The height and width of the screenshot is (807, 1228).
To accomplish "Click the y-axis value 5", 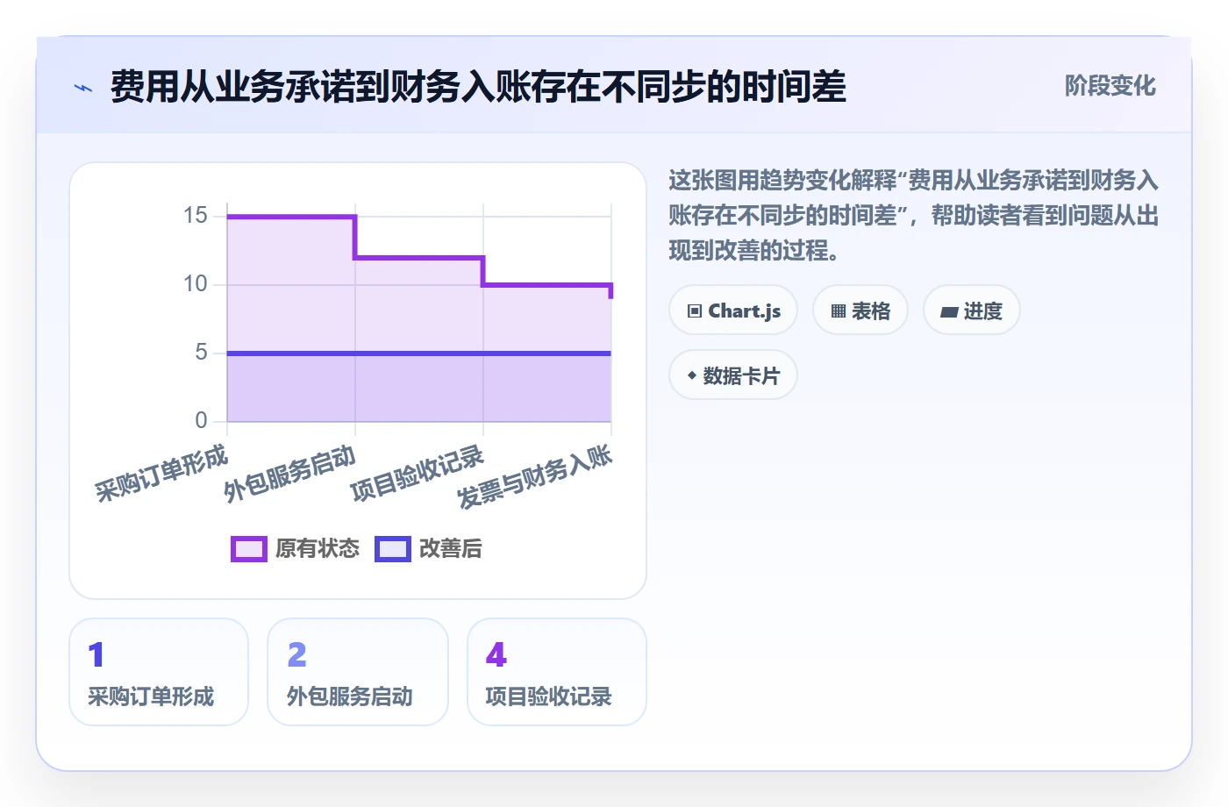I will click(202, 353).
